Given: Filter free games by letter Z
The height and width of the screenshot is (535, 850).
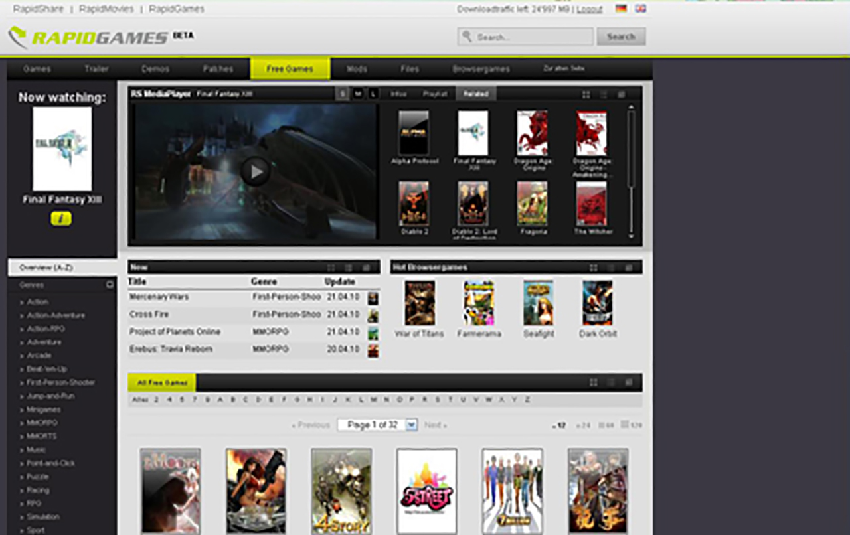Looking at the screenshot, I should pos(527,400).
